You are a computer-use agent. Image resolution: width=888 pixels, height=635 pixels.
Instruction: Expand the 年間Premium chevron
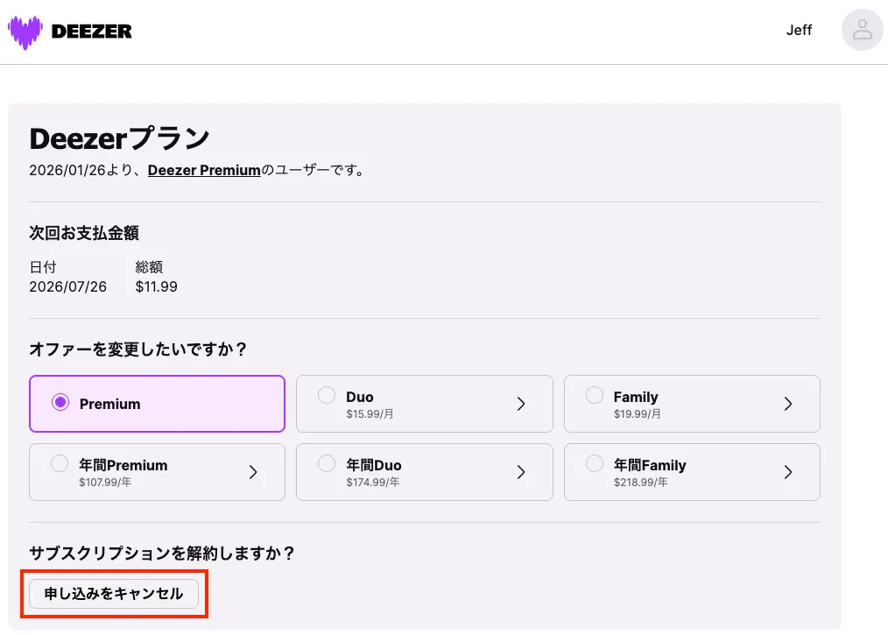tap(253, 472)
